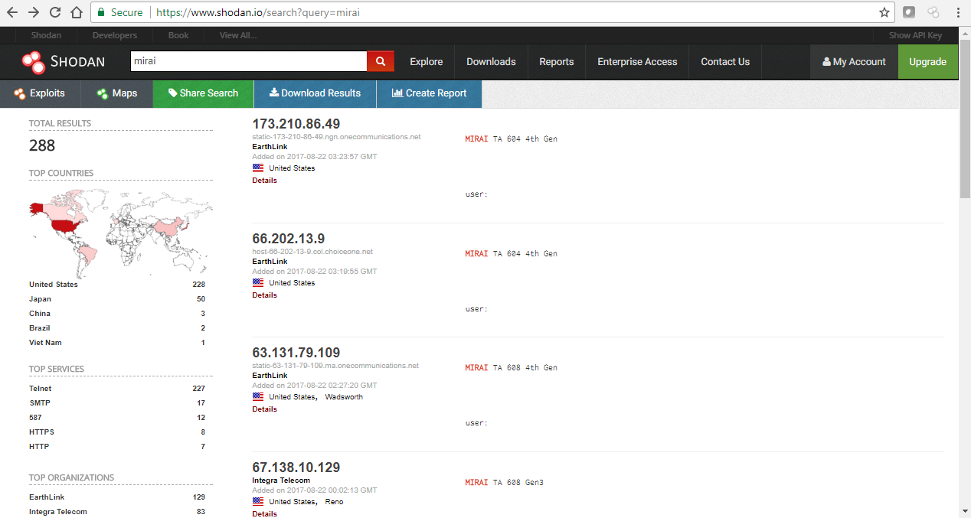Select Developers in the top bar
Screen dimensions: 971x518
114,34
